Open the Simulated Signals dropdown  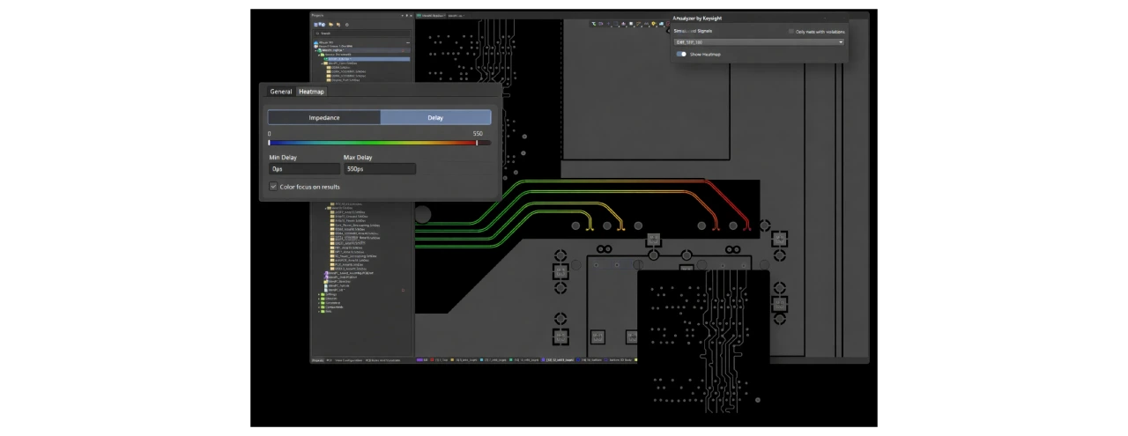759,42
